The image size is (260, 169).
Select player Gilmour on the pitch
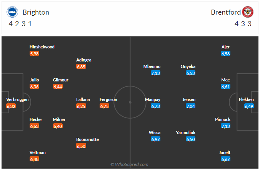60,80
